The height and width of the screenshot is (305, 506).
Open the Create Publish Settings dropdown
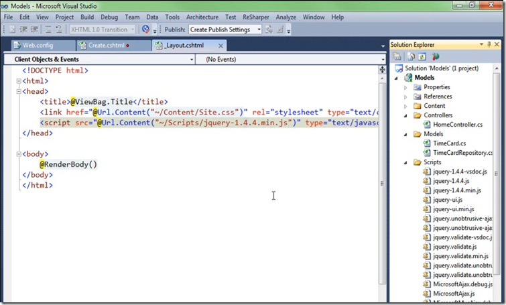(x=225, y=29)
